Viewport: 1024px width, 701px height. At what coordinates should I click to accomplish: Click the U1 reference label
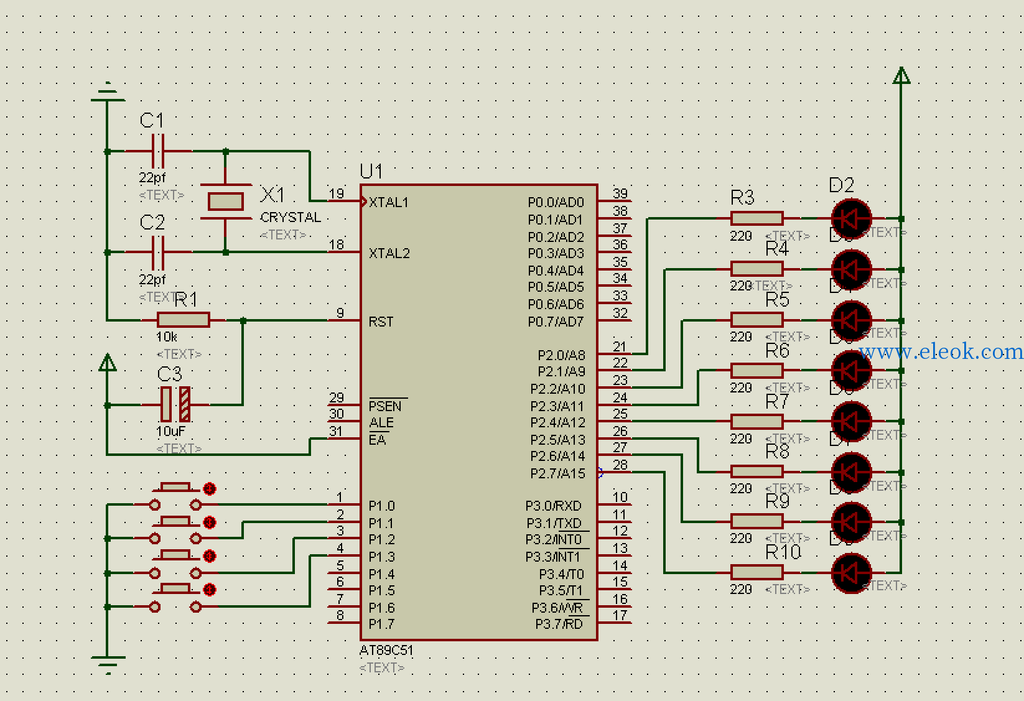pos(371,171)
